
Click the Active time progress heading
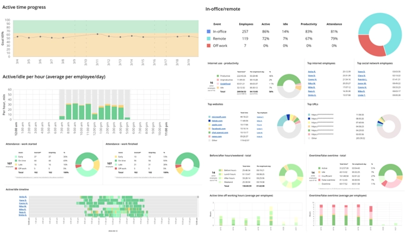[x=24, y=7]
